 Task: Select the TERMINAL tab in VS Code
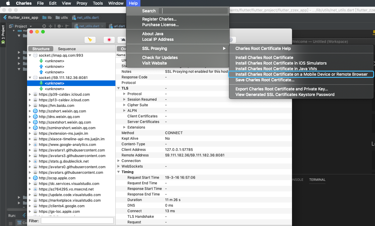317,180
